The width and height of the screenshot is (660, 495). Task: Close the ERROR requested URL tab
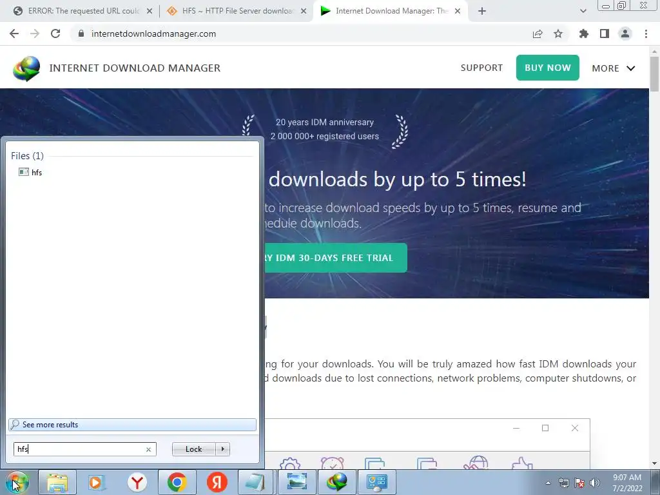tap(150, 11)
